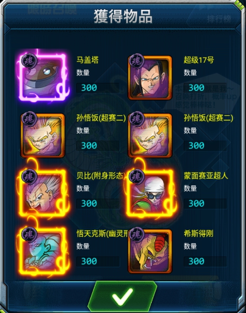Open the dimmed 排行榜 tab behind the dialog
This screenshot has height=313, width=246.
[x=219, y=19]
